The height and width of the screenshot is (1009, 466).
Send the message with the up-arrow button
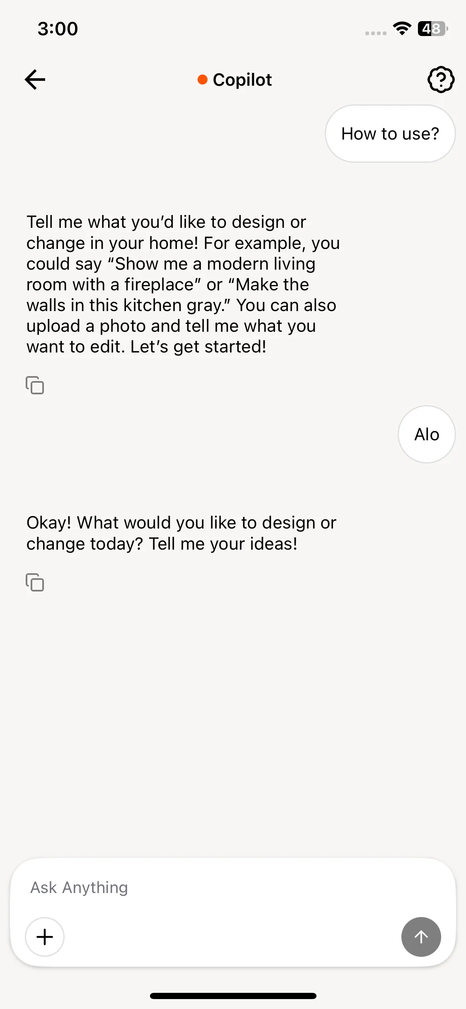pyautogui.click(x=421, y=937)
